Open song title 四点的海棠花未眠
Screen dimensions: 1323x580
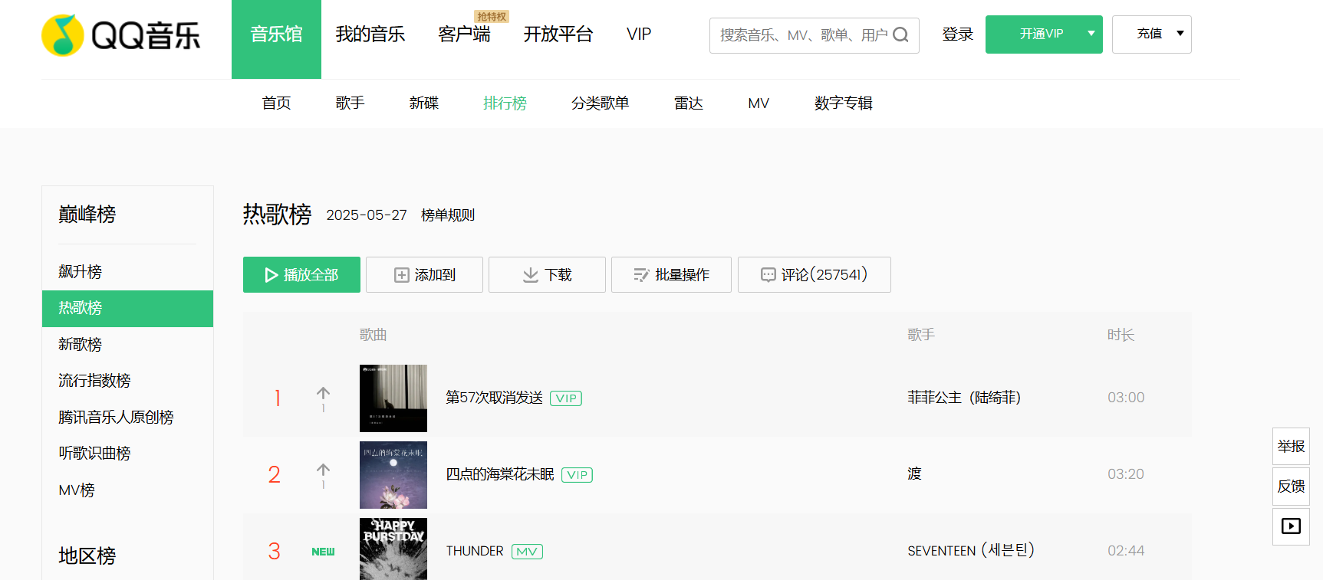500,474
